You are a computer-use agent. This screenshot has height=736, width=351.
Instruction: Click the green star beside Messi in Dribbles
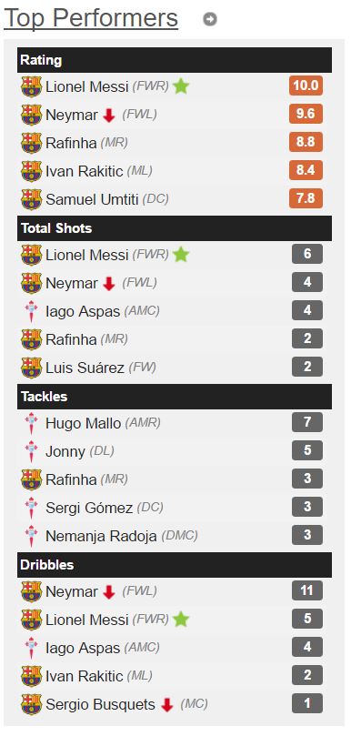point(181,620)
